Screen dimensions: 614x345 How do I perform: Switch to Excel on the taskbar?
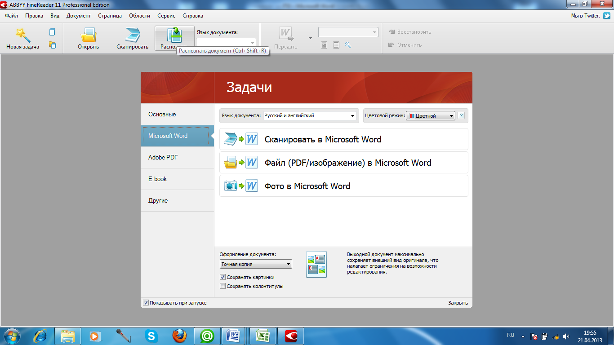[263, 336]
